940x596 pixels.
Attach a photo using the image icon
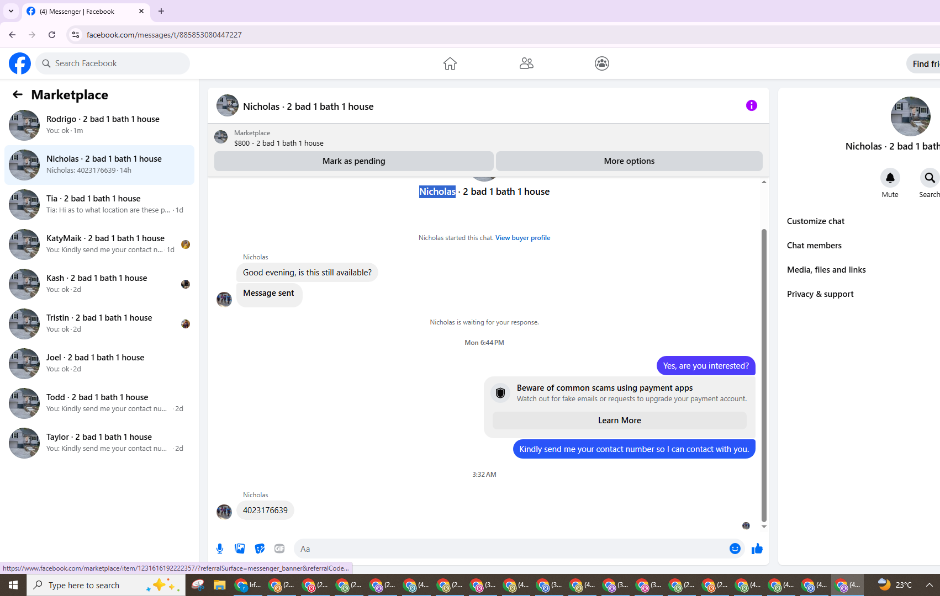pyautogui.click(x=240, y=549)
